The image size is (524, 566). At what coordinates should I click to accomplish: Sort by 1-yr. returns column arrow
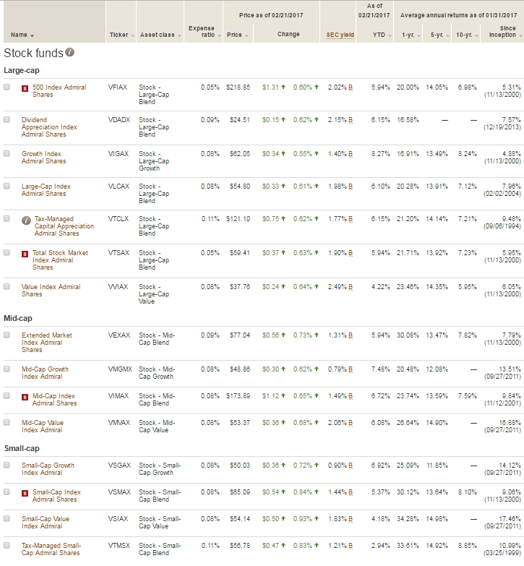[419, 35]
